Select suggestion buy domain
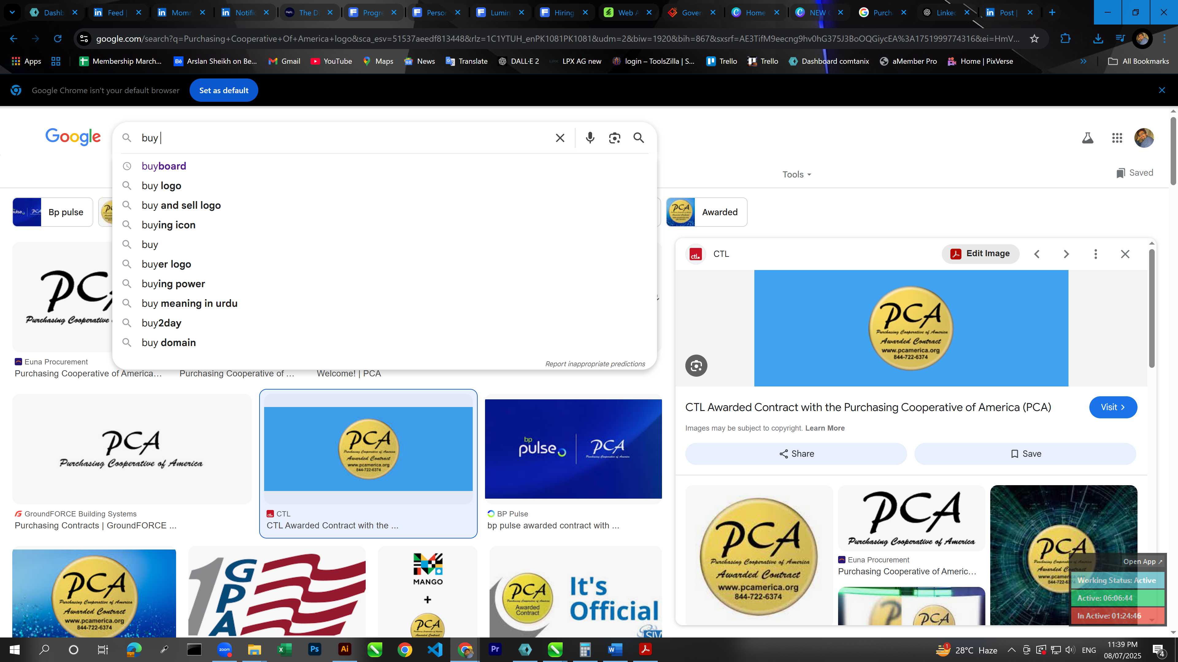Viewport: 1178px width, 662px height. [x=384, y=343]
